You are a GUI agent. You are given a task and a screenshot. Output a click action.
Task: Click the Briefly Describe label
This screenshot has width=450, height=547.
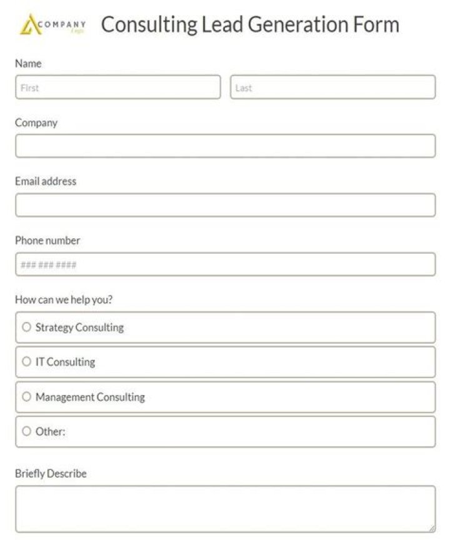(51, 473)
